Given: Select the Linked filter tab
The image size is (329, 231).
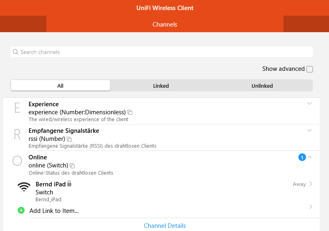Looking at the screenshot, I should [x=161, y=86].
